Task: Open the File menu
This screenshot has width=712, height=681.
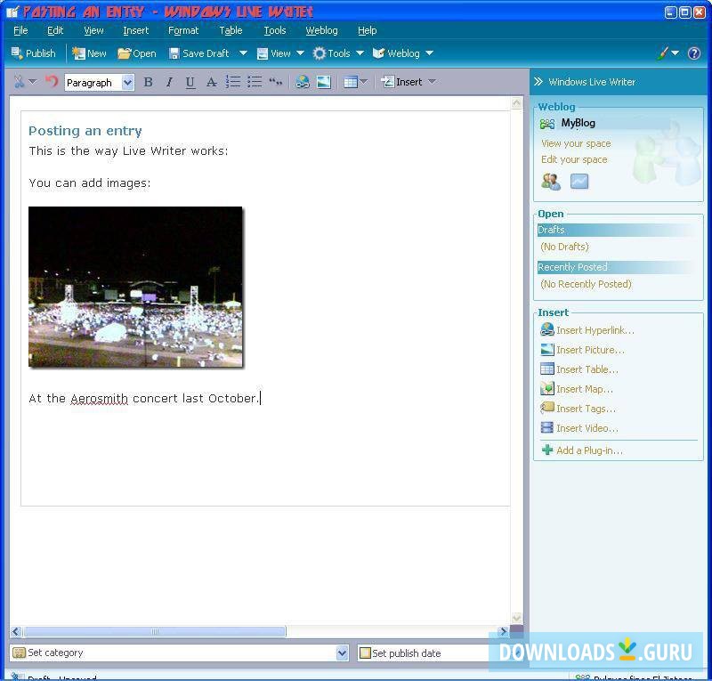Action: click(x=20, y=30)
